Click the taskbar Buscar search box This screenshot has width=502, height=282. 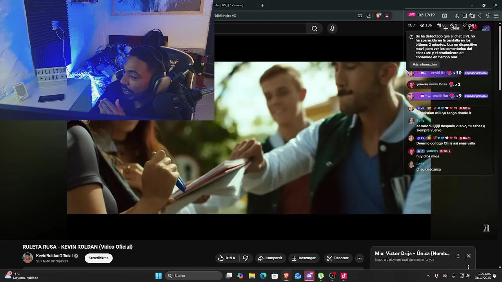[194, 276]
